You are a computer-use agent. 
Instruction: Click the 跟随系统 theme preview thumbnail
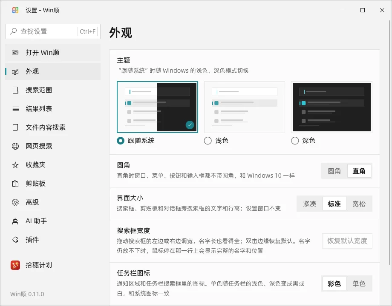(157, 107)
